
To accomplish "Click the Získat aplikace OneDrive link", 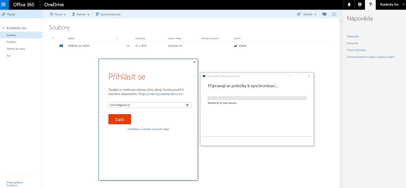I will [x=15, y=184].
